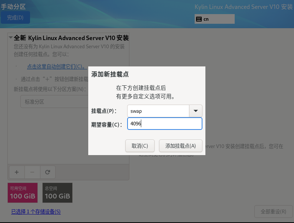Click the 添加新挂载点 dialog title
Screen dimensions: 294x223
click(x=110, y=74)
